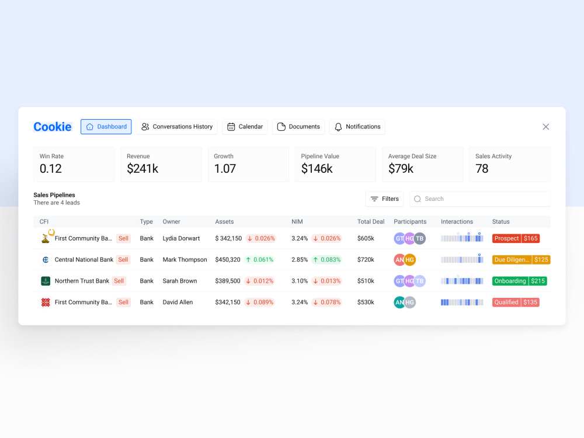Click GT avatar in Sarah Brown row
Viewport: 584px width, 438px height.
[x=399, y=281]
